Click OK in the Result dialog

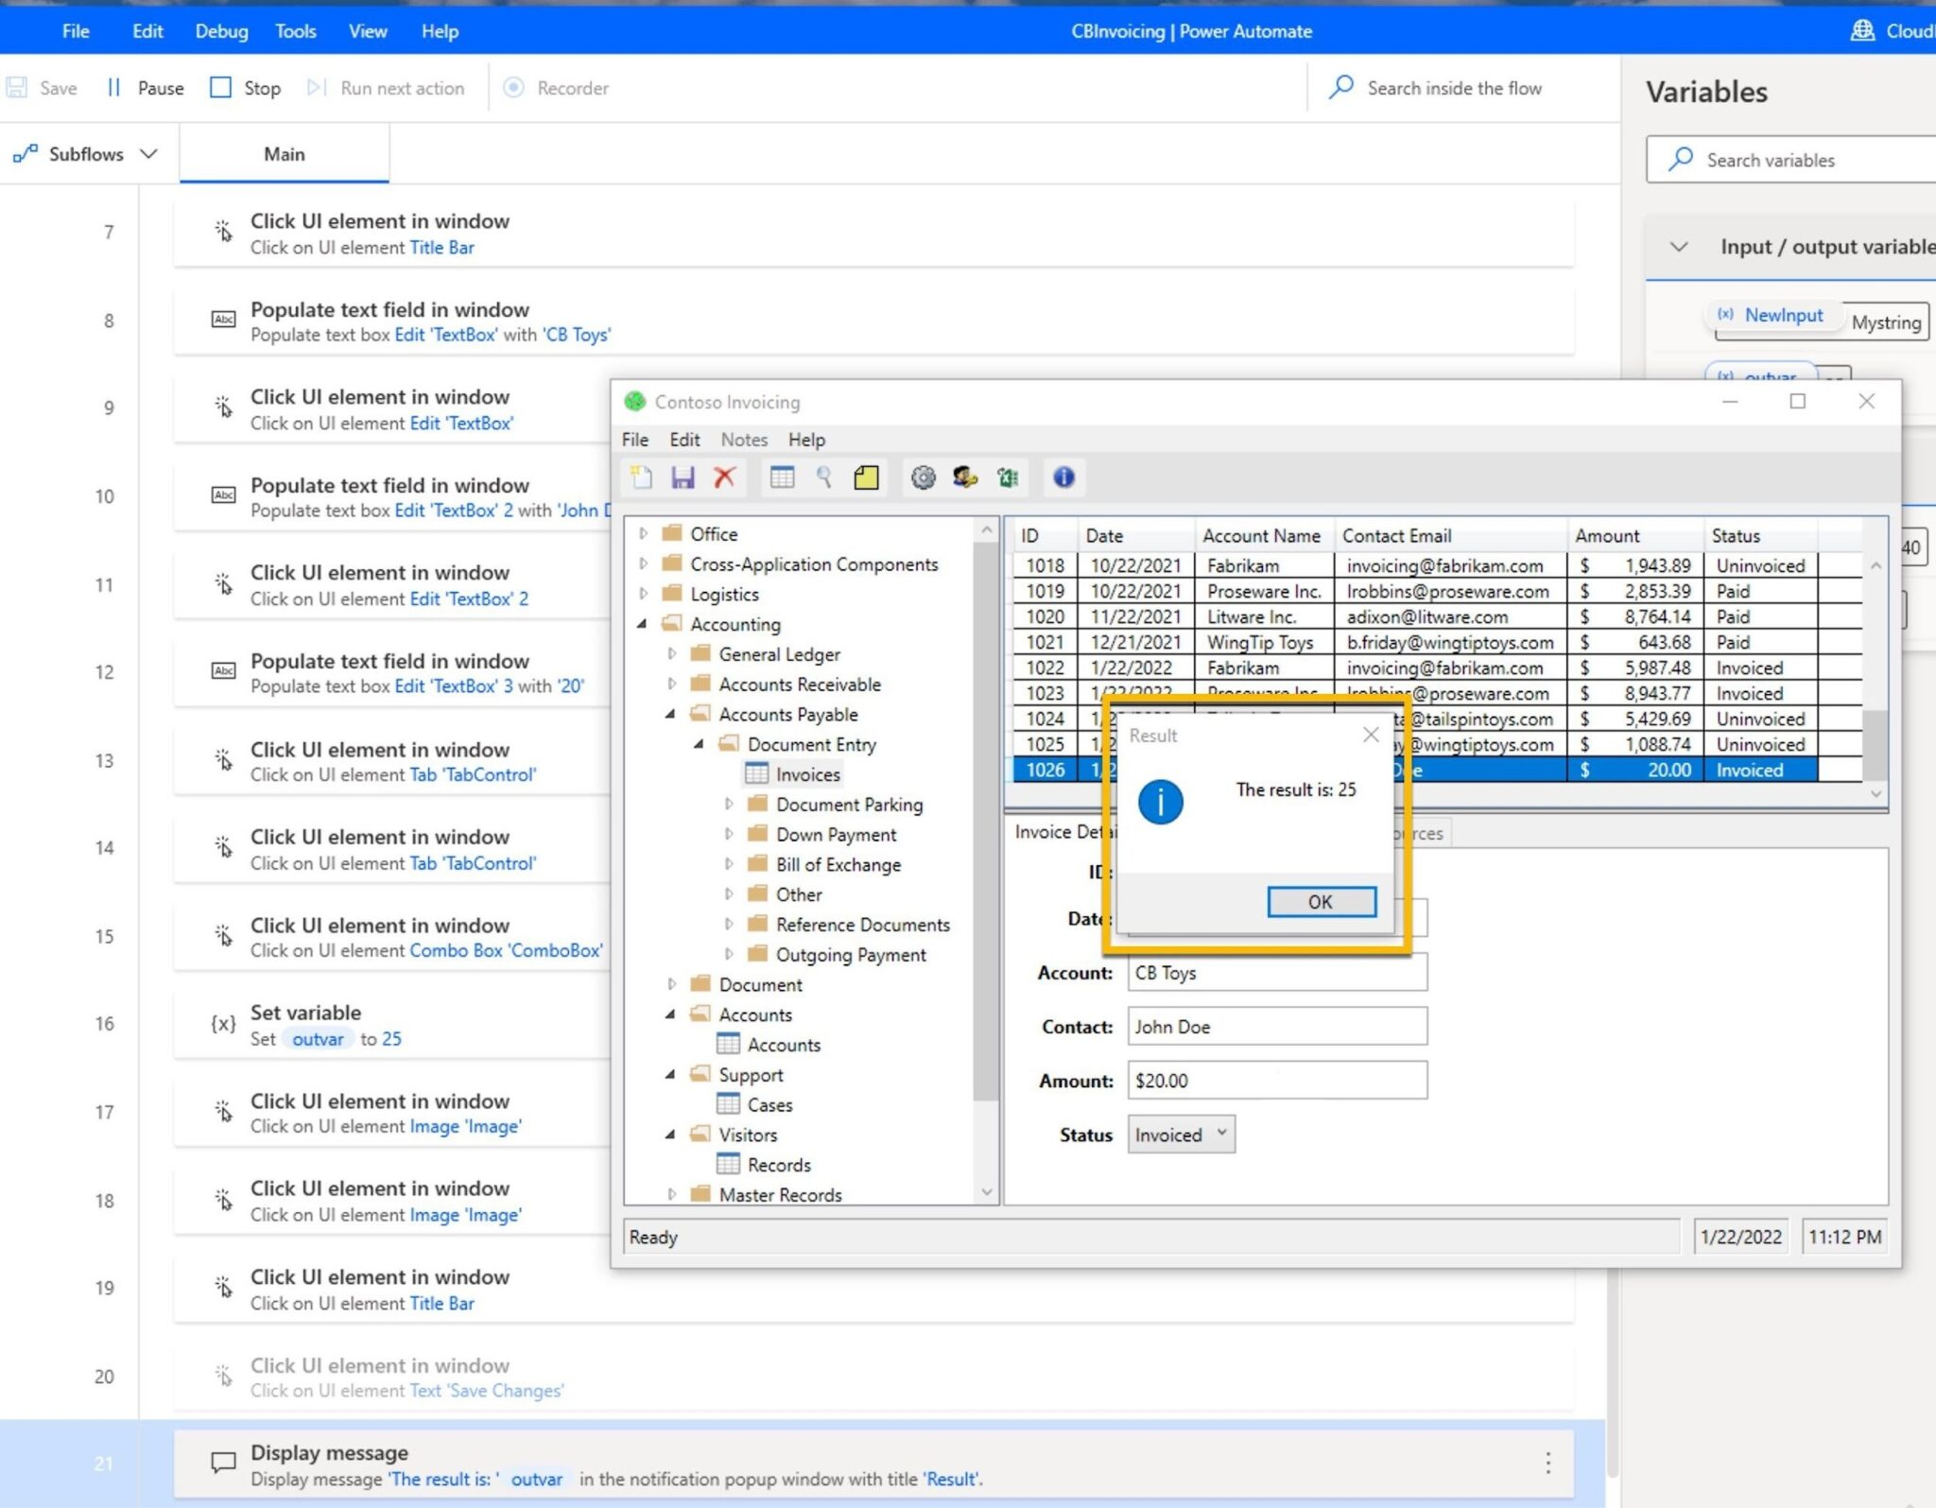[x=1321, y=902]
